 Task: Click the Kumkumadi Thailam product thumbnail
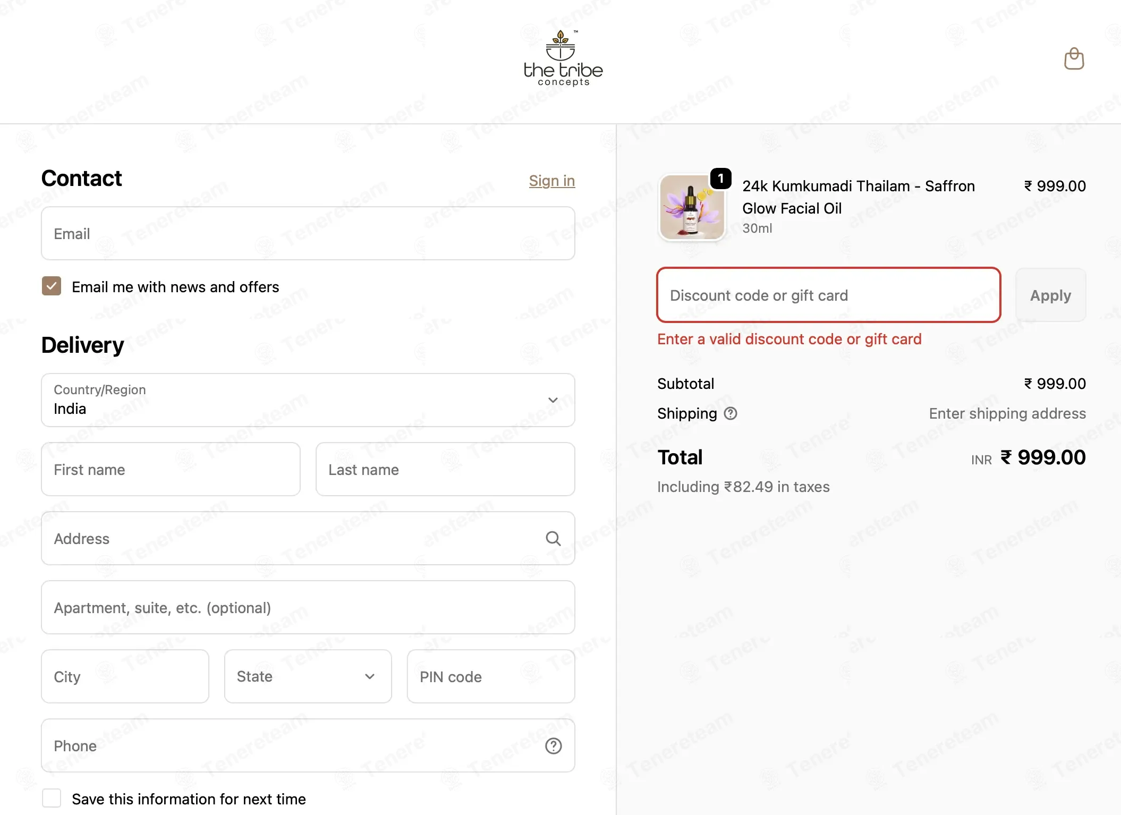692,207
